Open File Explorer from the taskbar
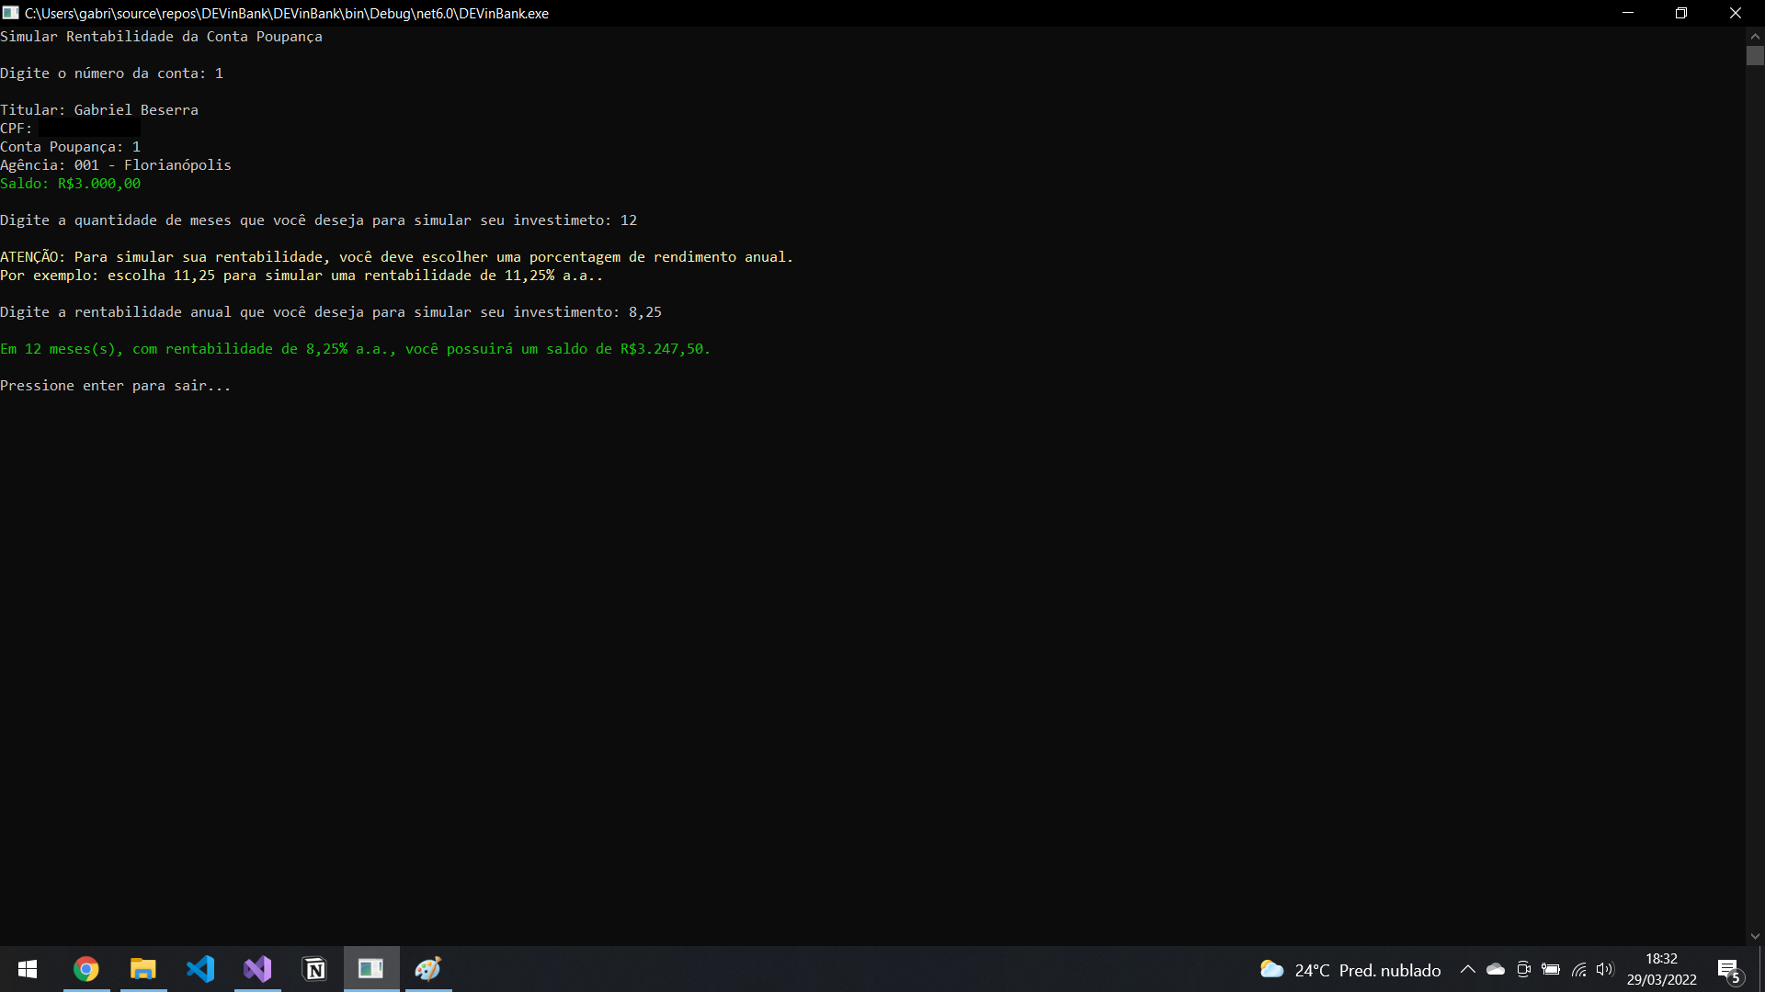 pyautogui.click(x=143, y=969)
